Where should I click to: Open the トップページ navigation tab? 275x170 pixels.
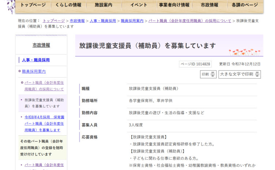pos(33,5)
